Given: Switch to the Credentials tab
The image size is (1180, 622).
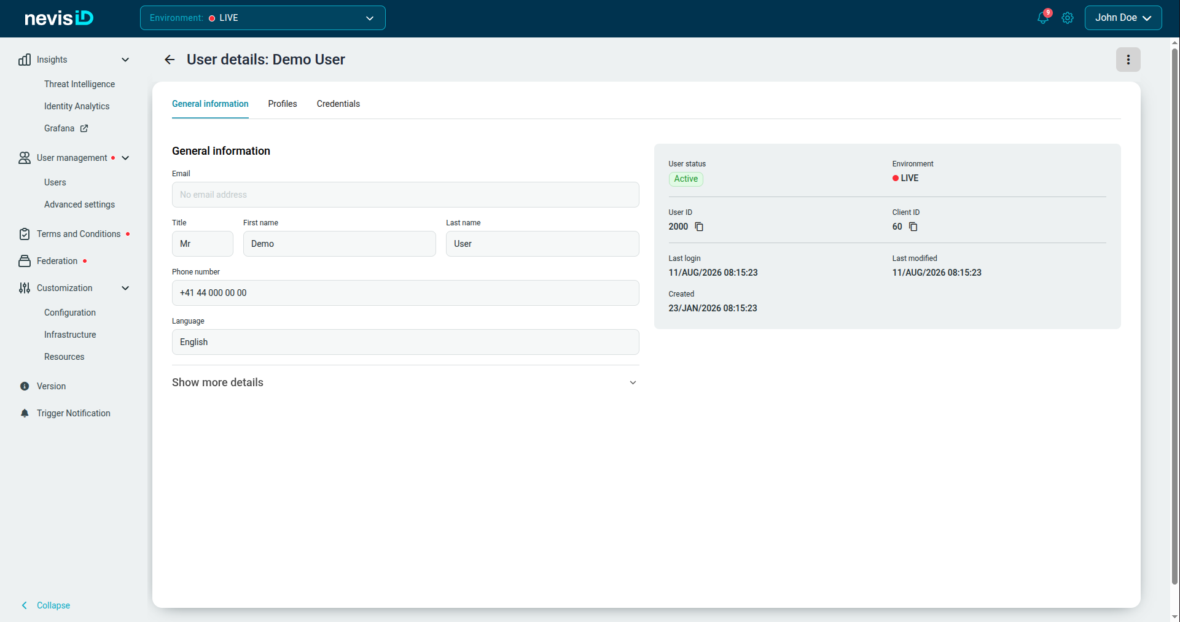Looking at the screenshot, I should pyautogui.click(x=338, y=104).
